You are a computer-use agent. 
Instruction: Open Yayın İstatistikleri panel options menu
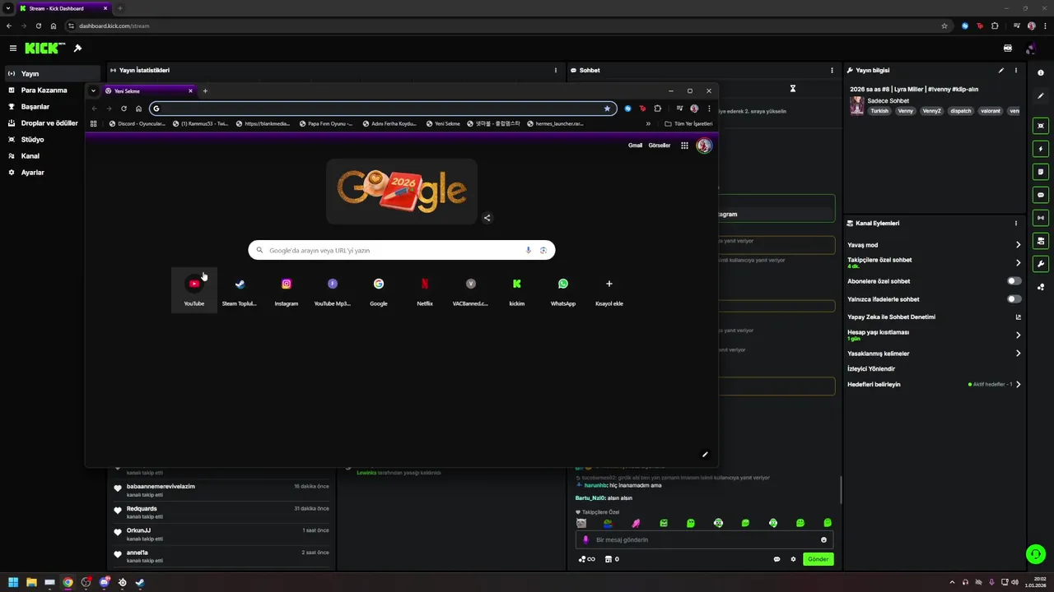point(556,71)
